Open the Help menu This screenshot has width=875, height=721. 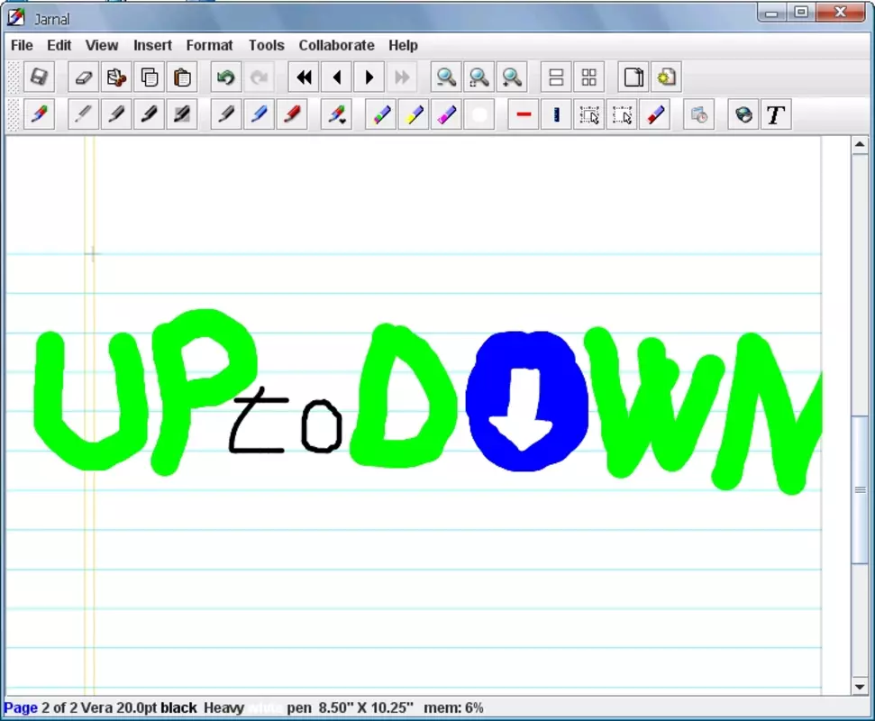coord(403,45)
